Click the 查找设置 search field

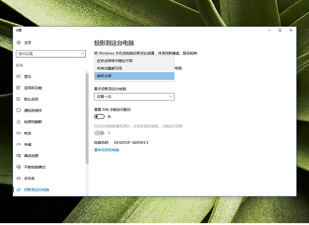tap(50, 54)
